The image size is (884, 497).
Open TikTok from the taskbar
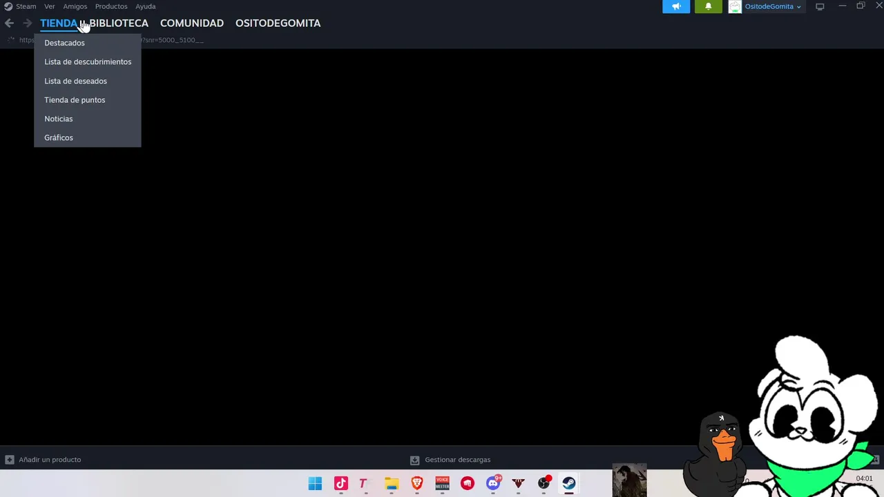pos(340,483)
